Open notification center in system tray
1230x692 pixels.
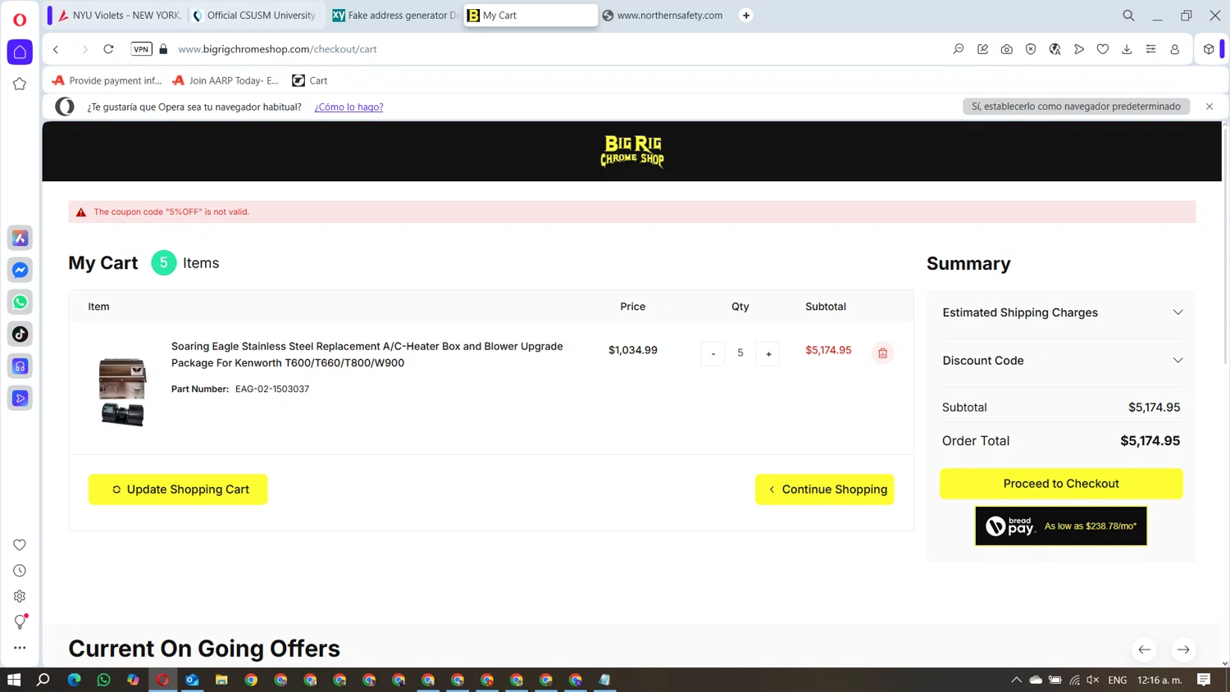point(1204,680)
